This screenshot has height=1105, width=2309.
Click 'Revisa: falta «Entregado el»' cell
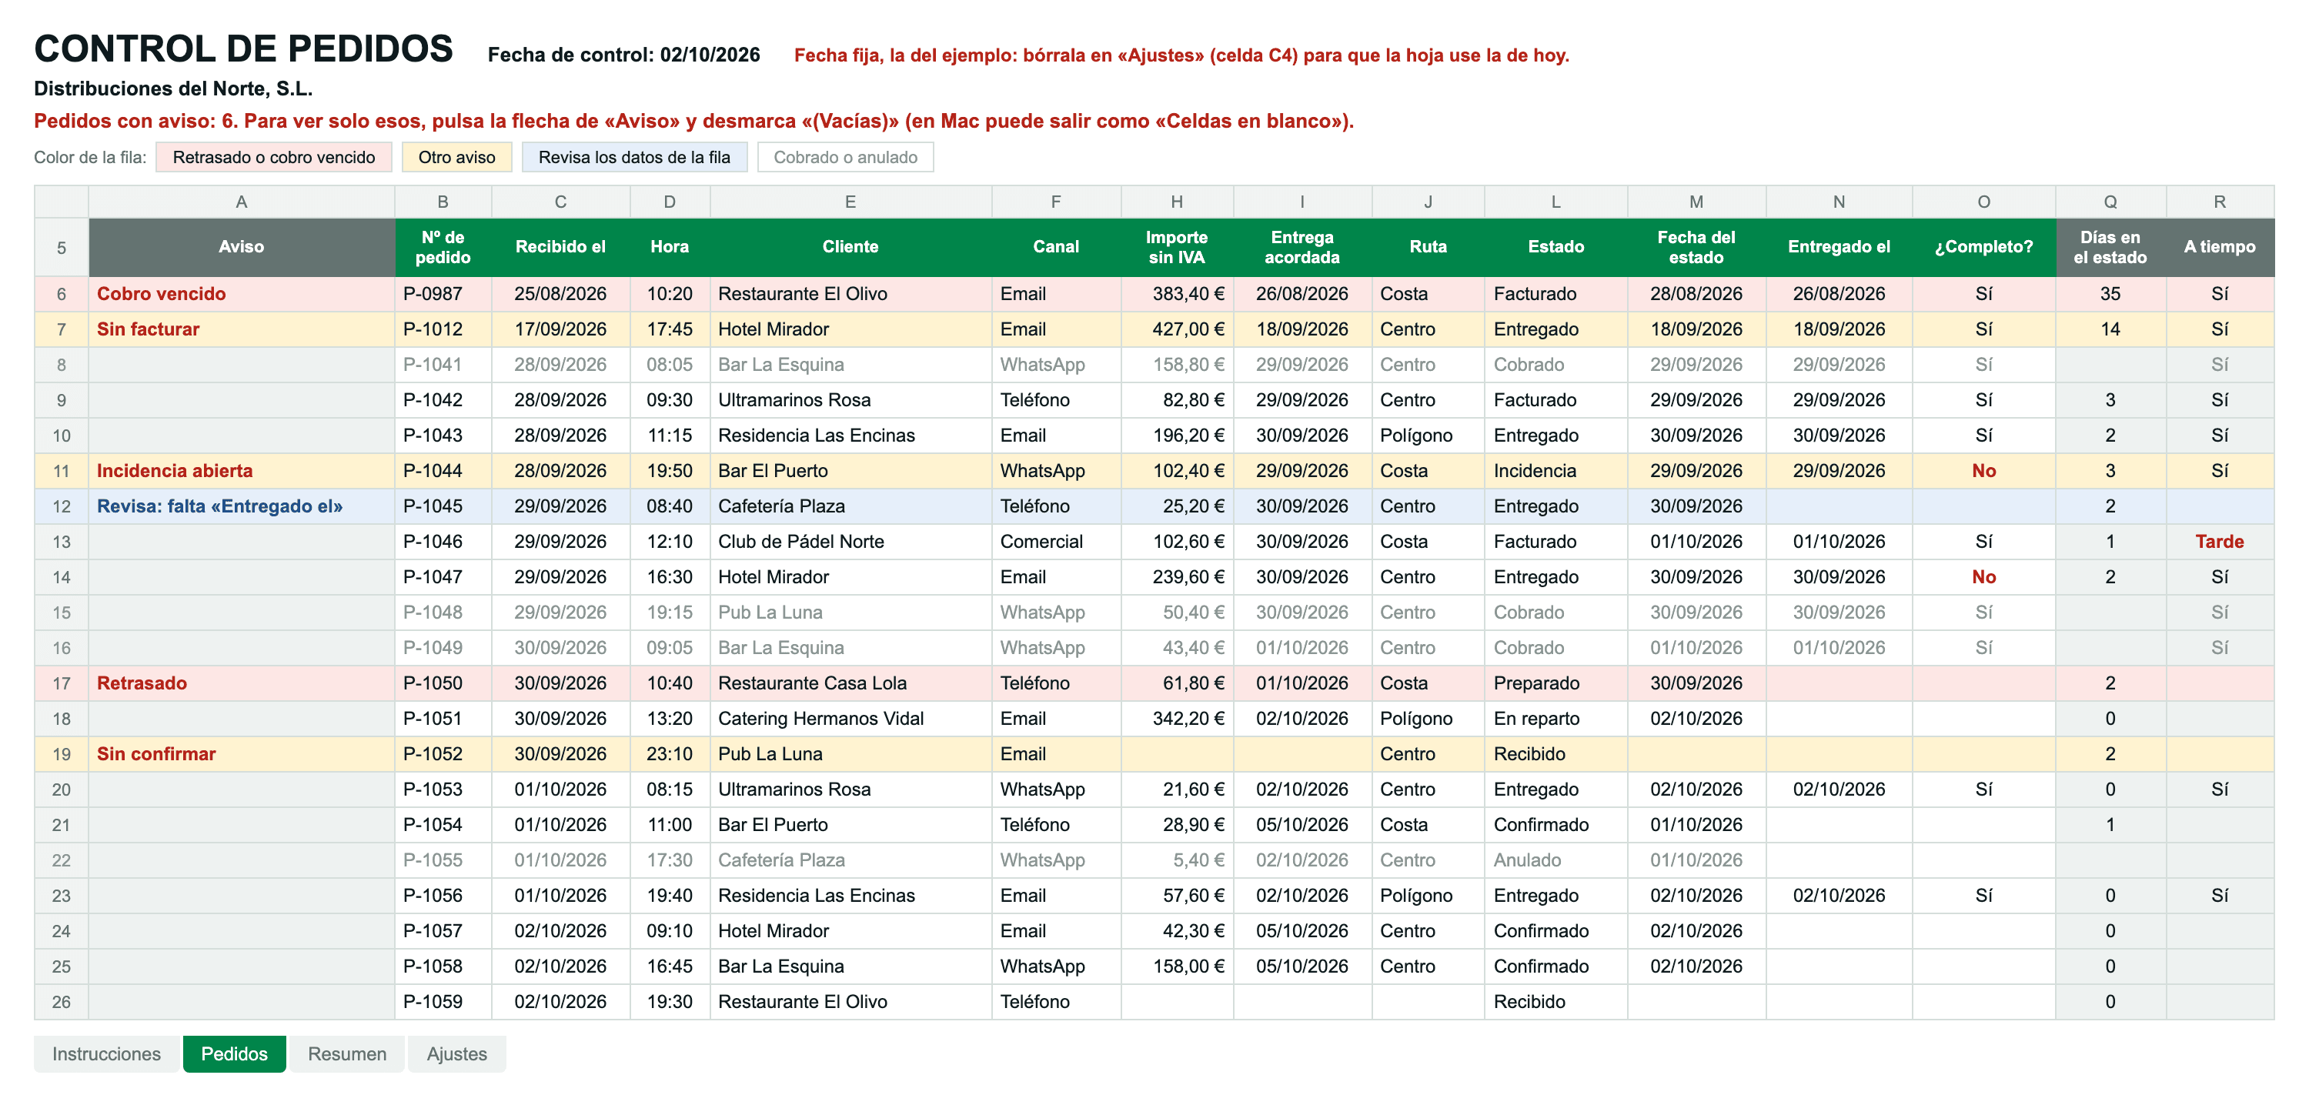point(241,506)
